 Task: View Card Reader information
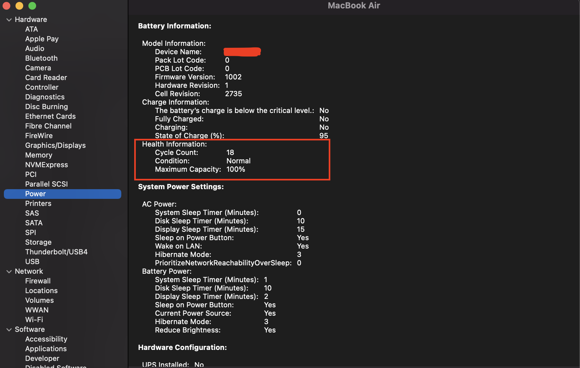[46, 77]
